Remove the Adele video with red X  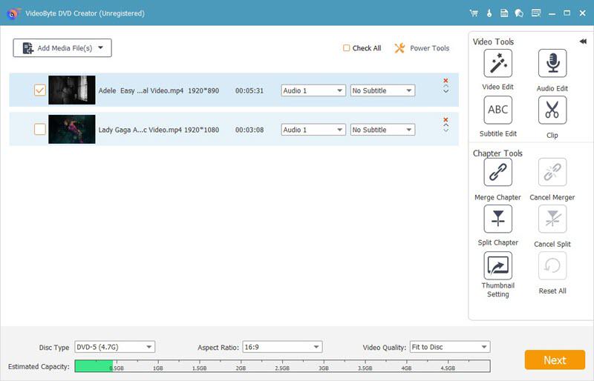pos(446,80)
